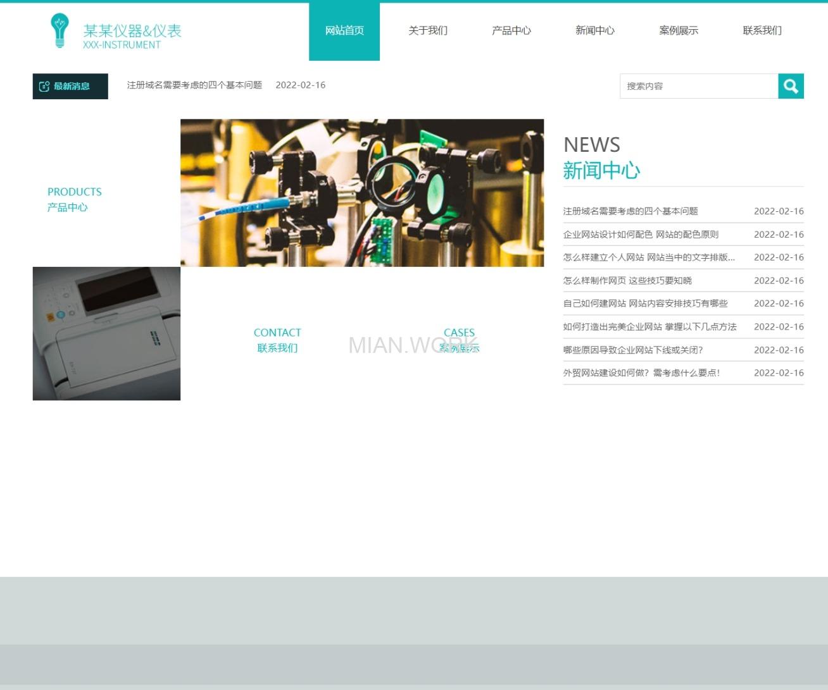Click the 某某仪器&仪表 site title
This screenshot has height=690, width=828.
pos(132,30)
